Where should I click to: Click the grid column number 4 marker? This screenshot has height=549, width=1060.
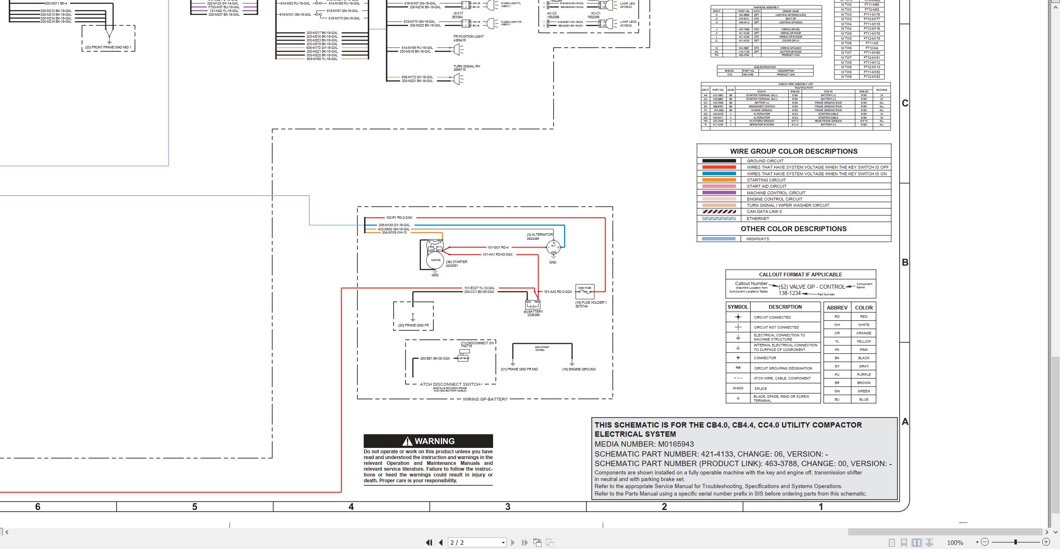coord(351,507)
